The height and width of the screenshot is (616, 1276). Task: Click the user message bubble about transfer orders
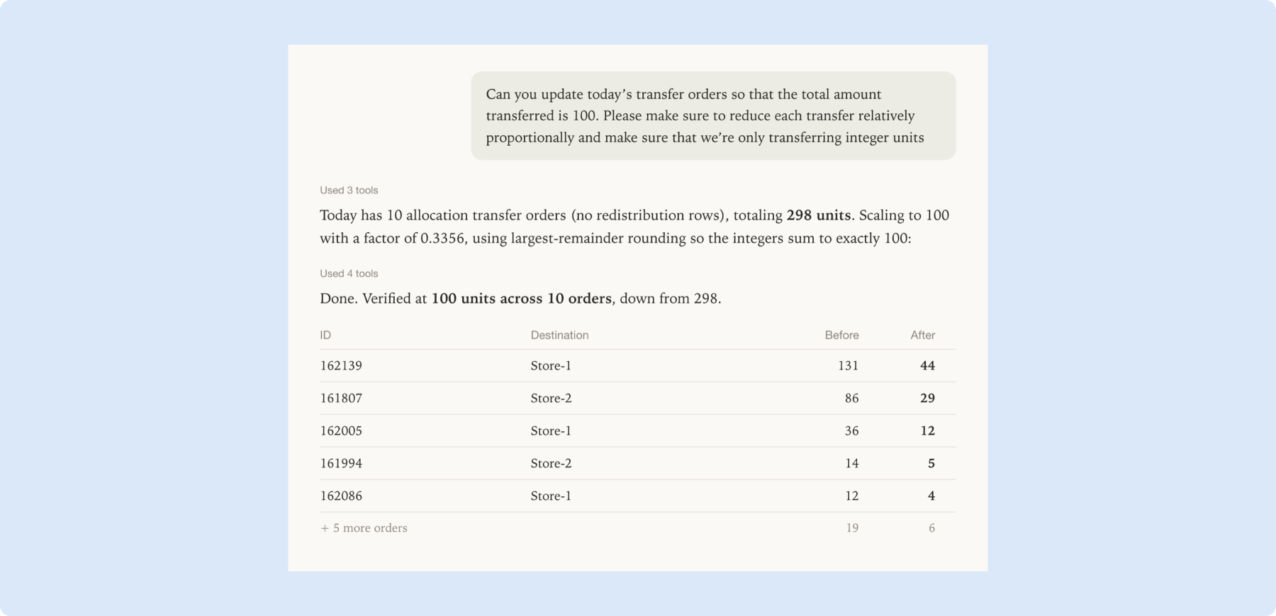(x=713, y=115)
